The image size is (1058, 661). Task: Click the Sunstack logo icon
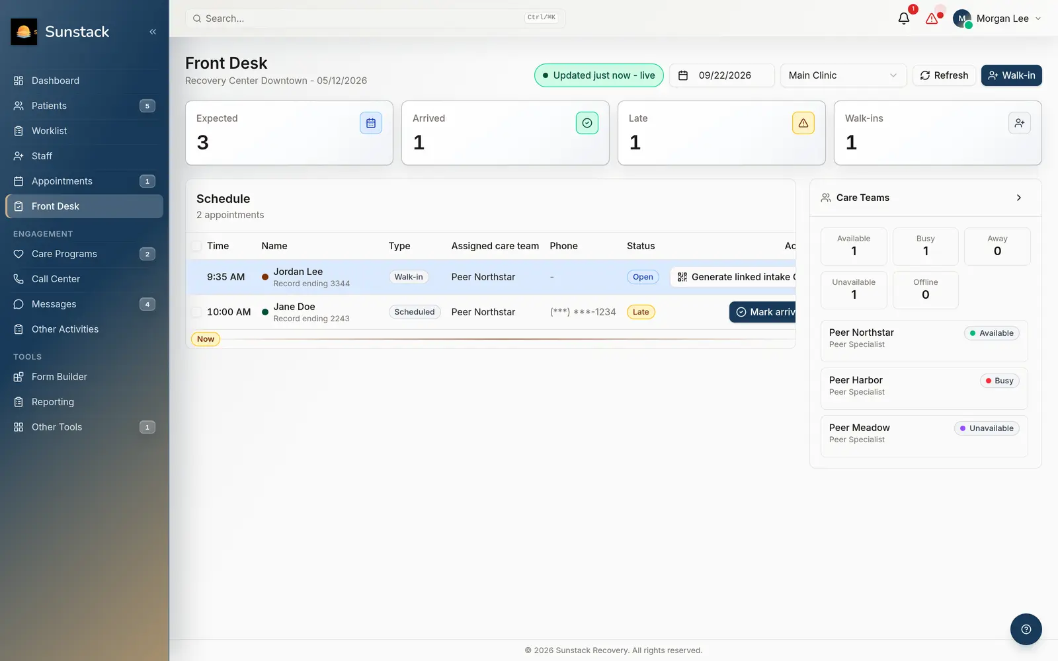[x=24, y=32]
